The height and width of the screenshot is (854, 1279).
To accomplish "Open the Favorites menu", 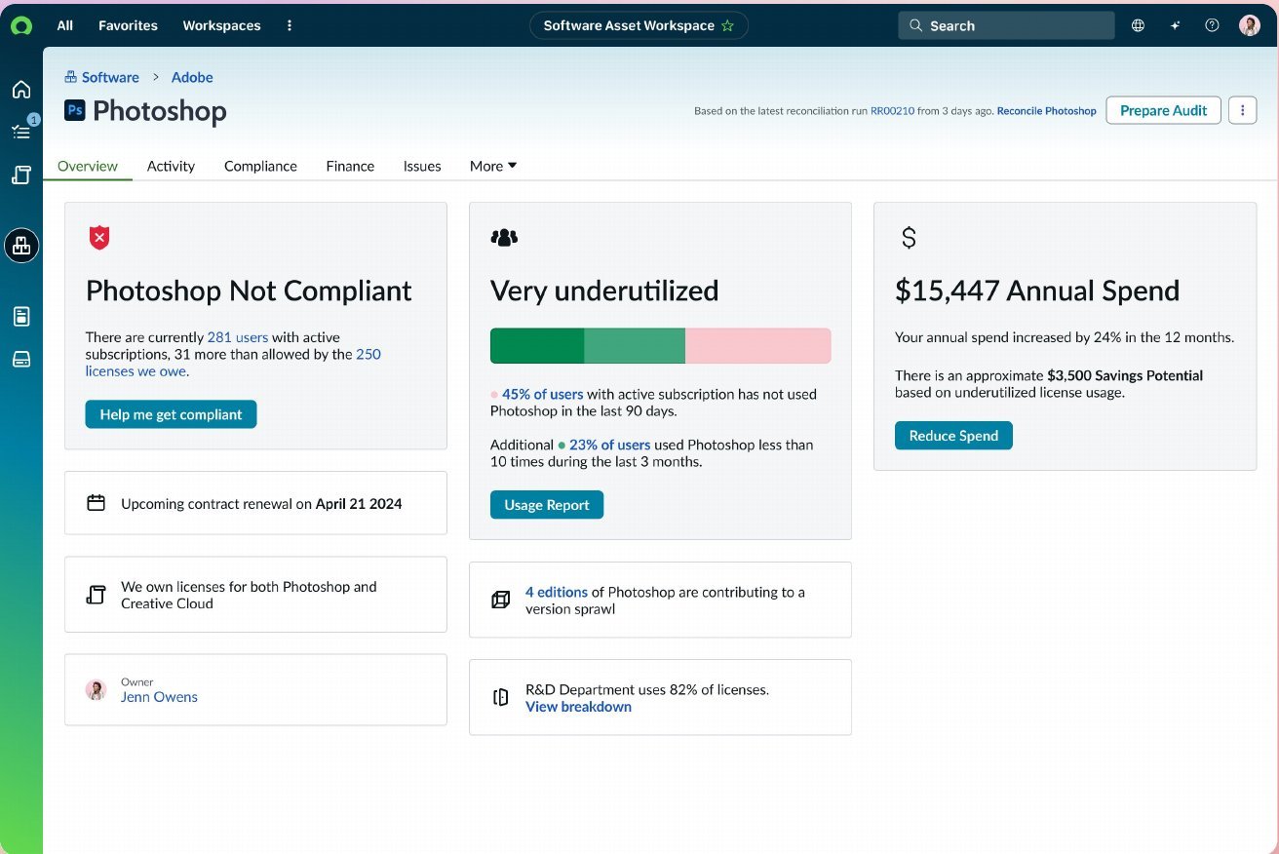I will point(128,26).
